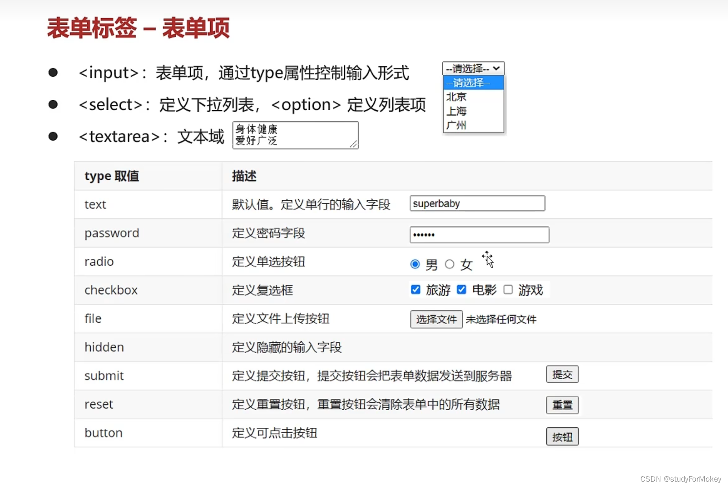Click the <input> bullet line text

[244, 73]
